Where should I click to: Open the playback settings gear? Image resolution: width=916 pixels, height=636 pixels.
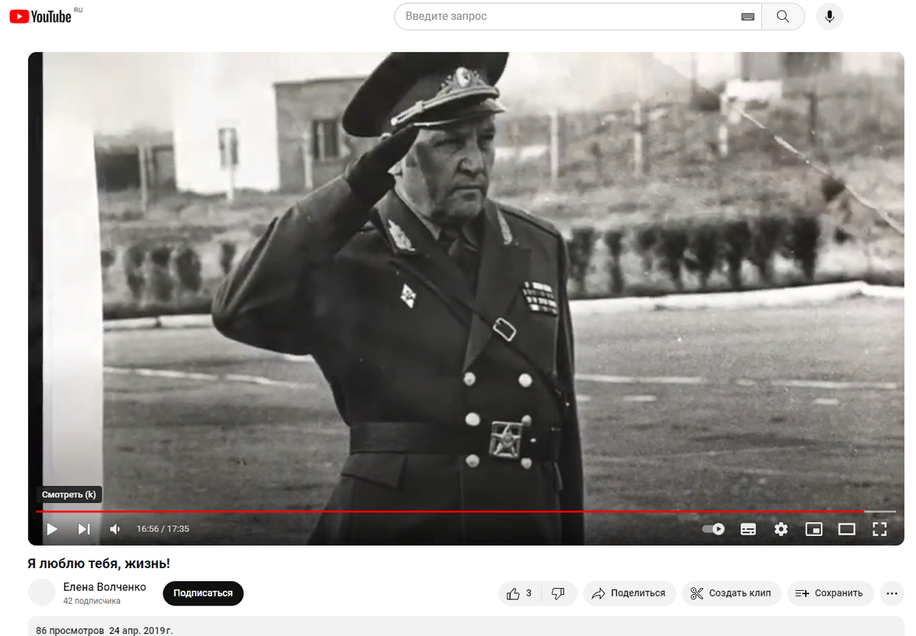780,528
